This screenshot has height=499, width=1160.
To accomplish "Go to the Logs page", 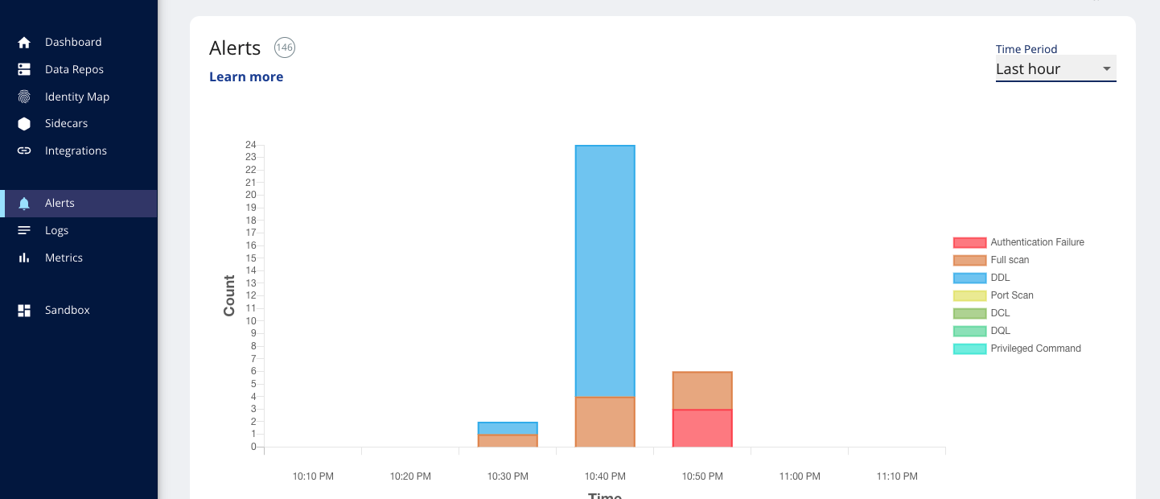I will point(56,231).
